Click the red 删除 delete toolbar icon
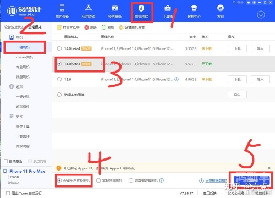The width and height of the screenshot is (275, 198). (x=86, y=28)
